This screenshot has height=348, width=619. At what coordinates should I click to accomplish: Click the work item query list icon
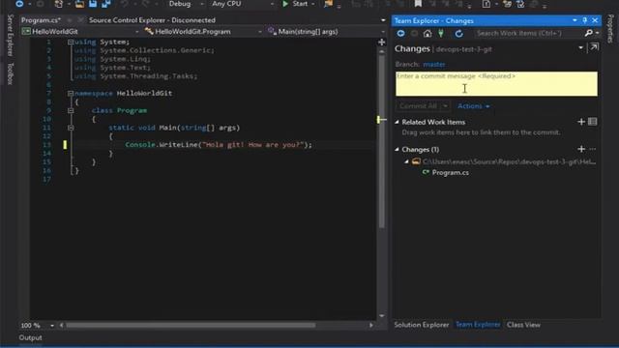pos(593,122)
